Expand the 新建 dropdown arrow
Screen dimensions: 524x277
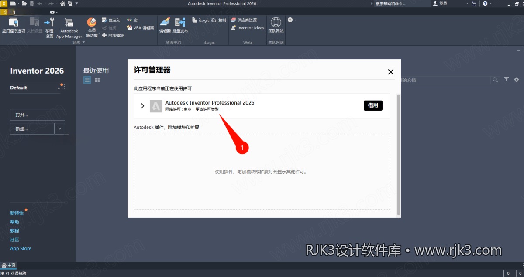(60, 128)
